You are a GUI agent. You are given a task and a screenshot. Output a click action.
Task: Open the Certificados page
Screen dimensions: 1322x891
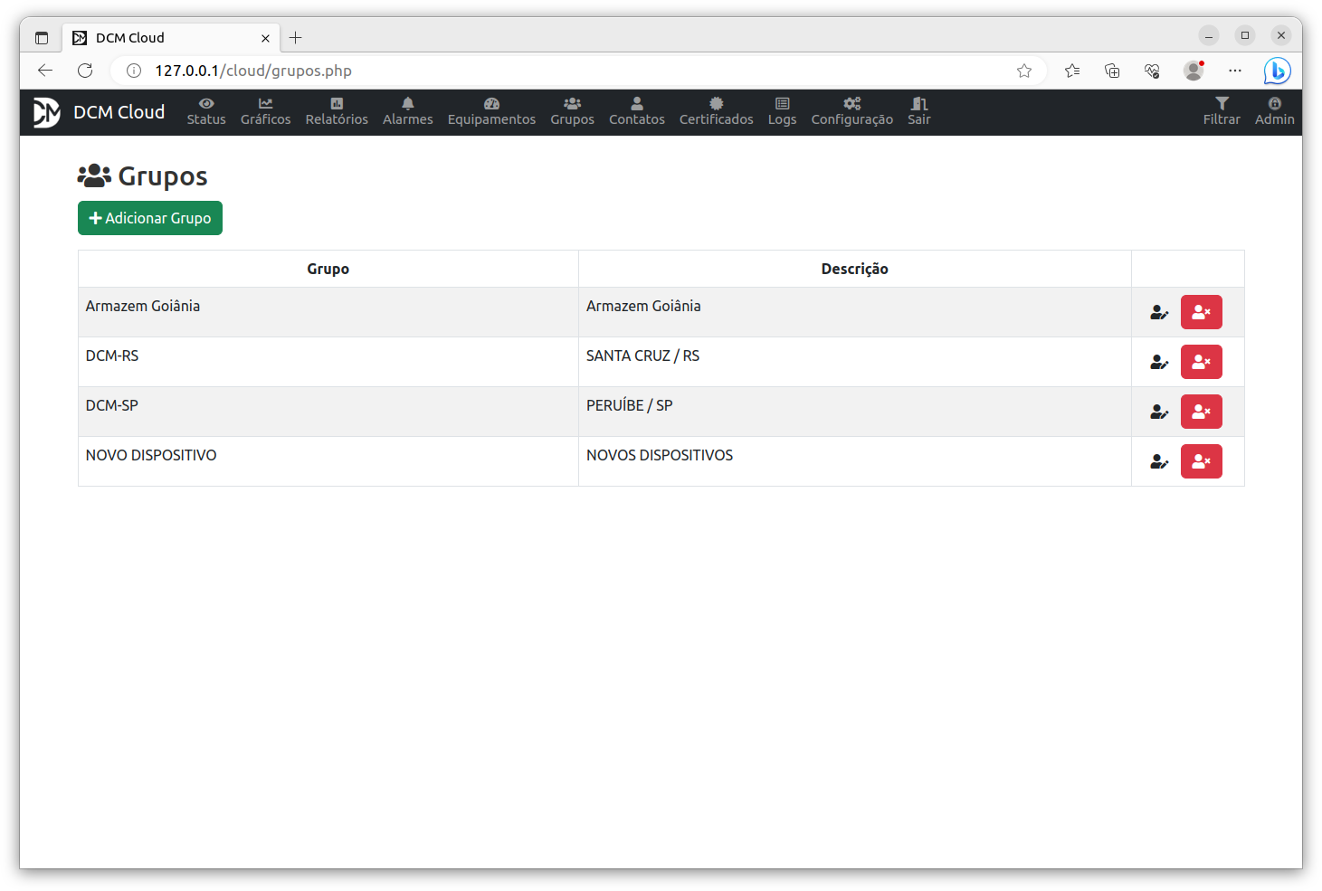[x=716, y=110]
